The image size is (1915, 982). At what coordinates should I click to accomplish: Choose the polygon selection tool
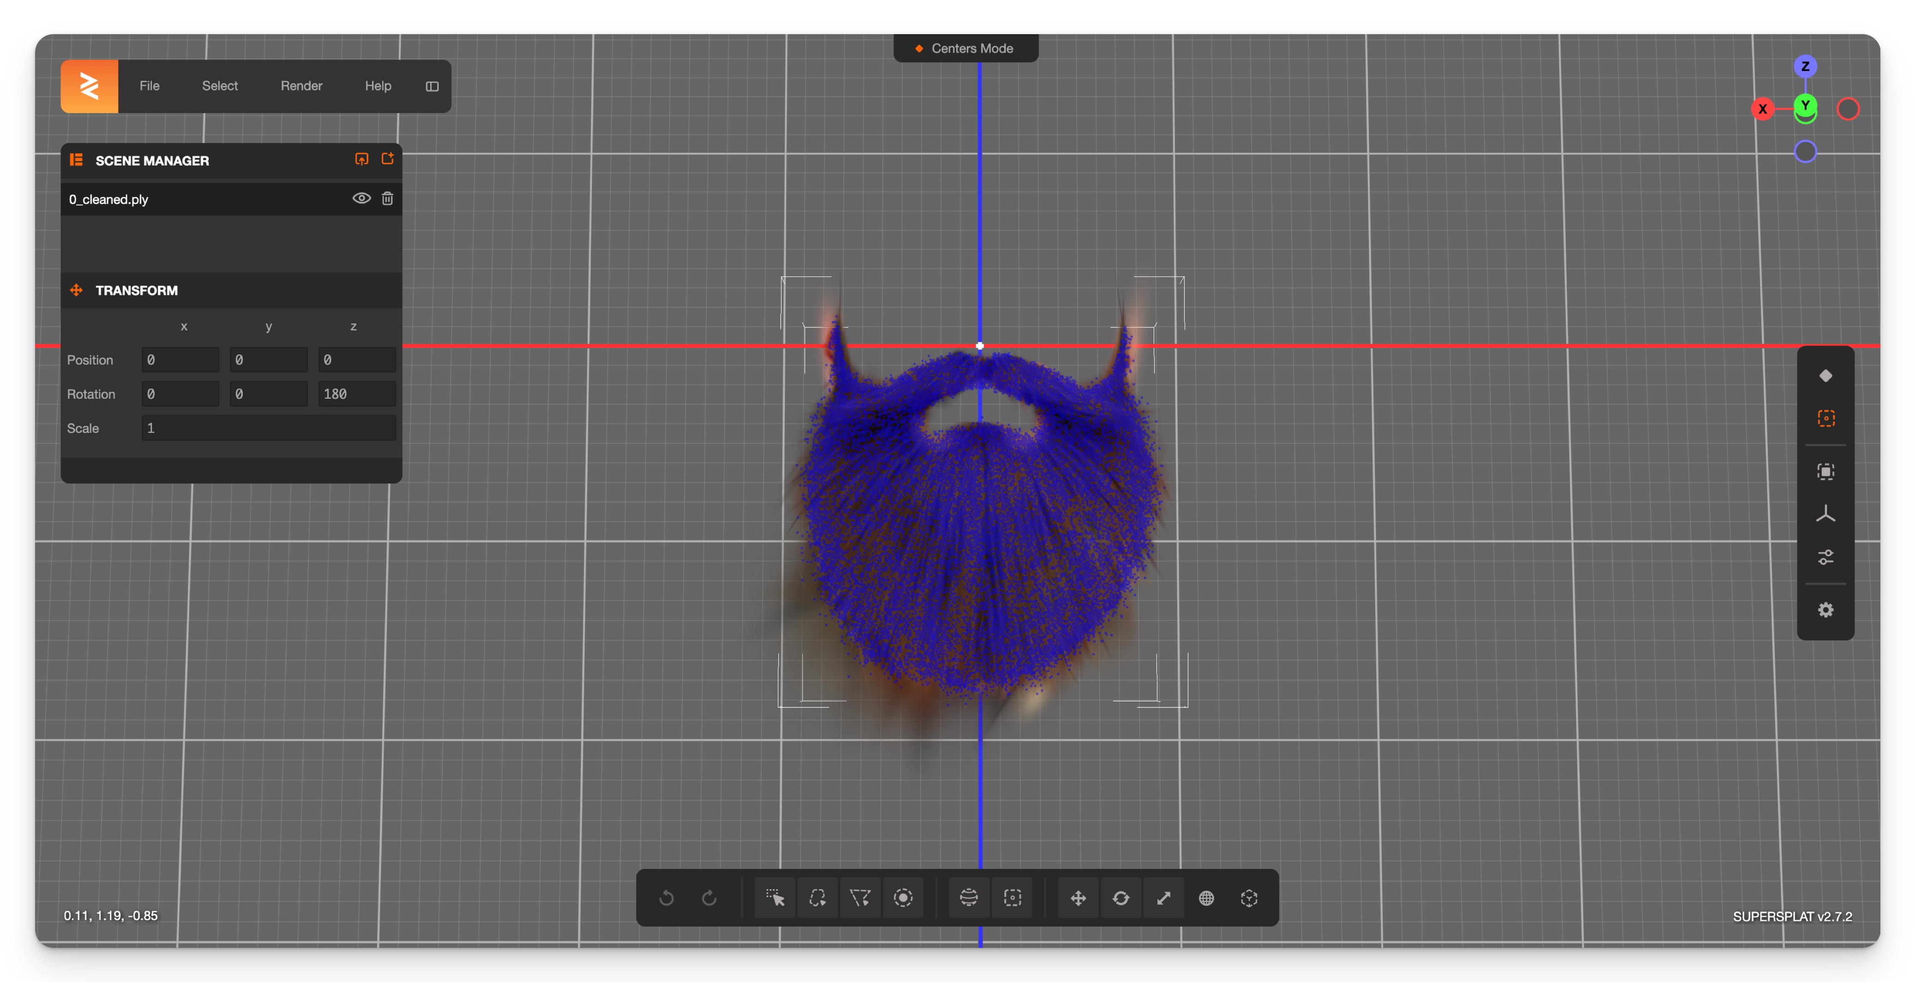pos(860,898)
